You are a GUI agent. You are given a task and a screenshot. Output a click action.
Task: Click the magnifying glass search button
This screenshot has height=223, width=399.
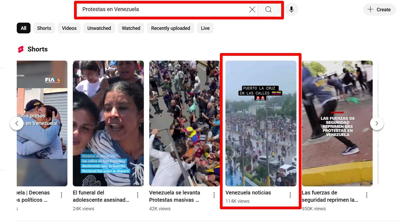268,9
